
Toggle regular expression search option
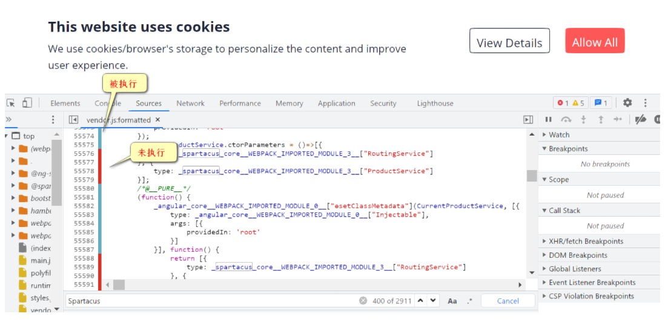[x=469, y=301]
